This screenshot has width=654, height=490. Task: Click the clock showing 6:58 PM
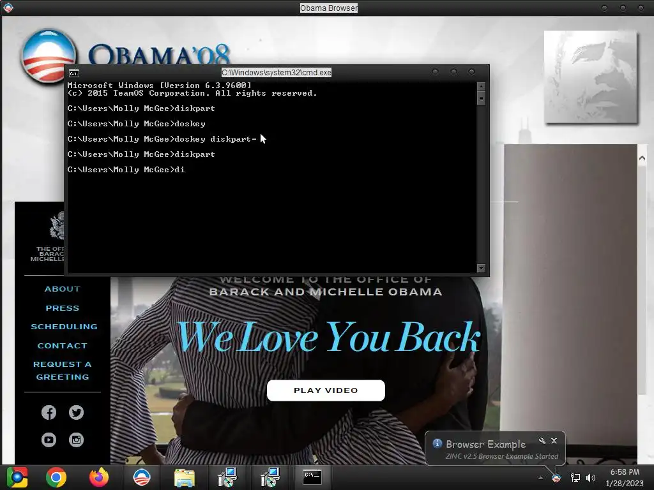pyautogui.click(x=625, y=472)
